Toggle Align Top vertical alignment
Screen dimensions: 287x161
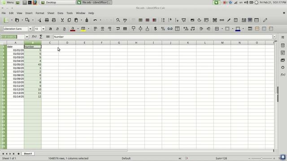tap(134, 29)
